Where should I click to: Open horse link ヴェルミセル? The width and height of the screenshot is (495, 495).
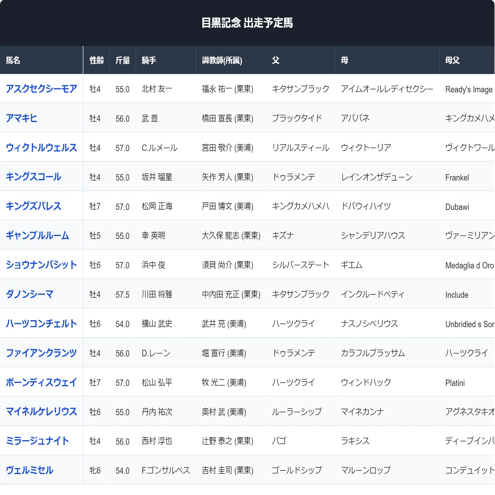coord(30,470)
